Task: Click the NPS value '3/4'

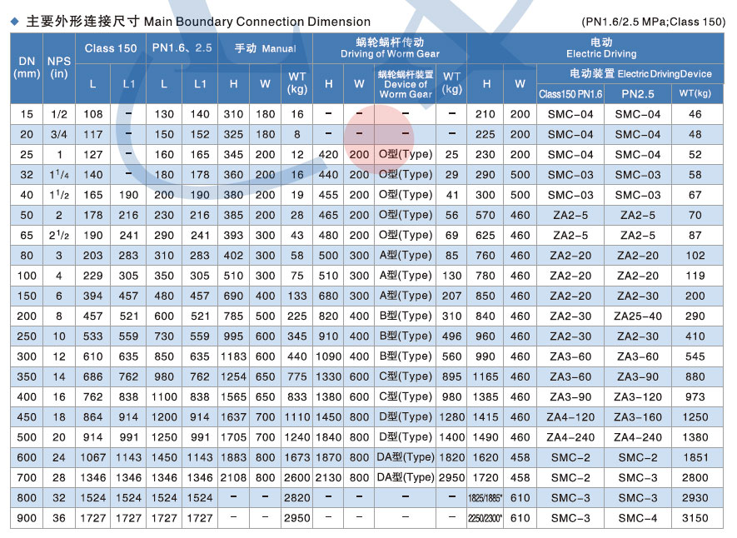Action: (x=59, y=134)
